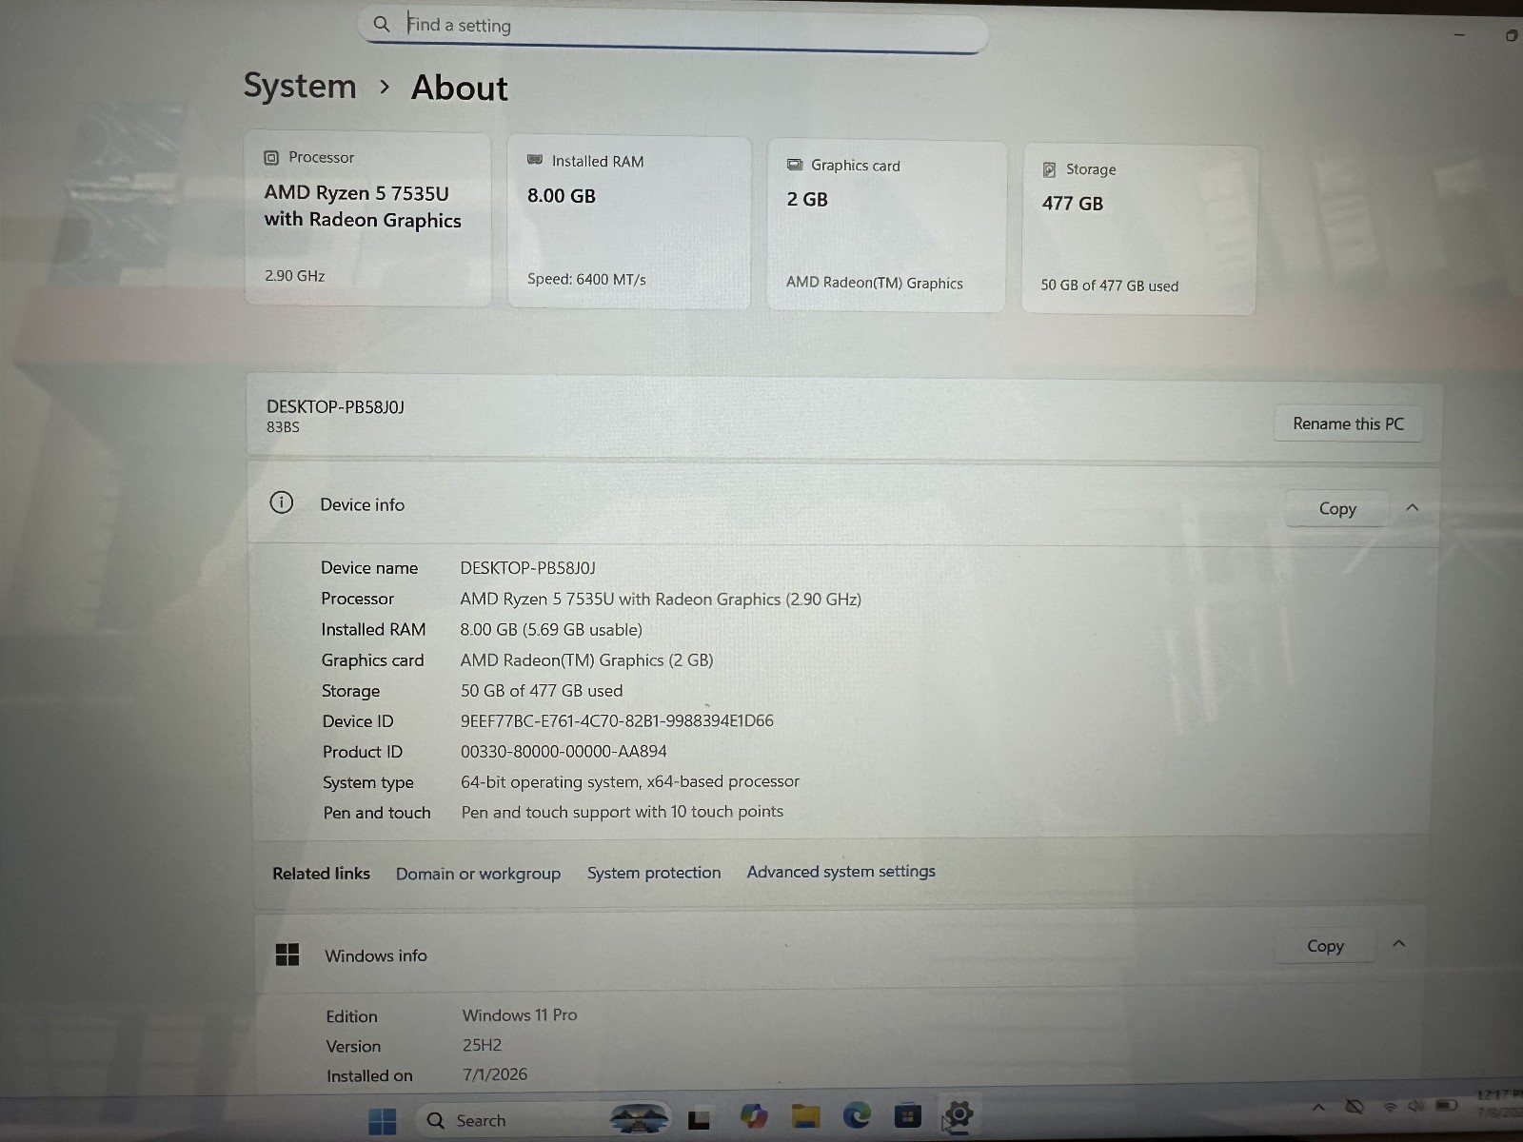Launch Copilot from the taskbar
This screenshot has width=1523, height=1142.
(754, 1116)
